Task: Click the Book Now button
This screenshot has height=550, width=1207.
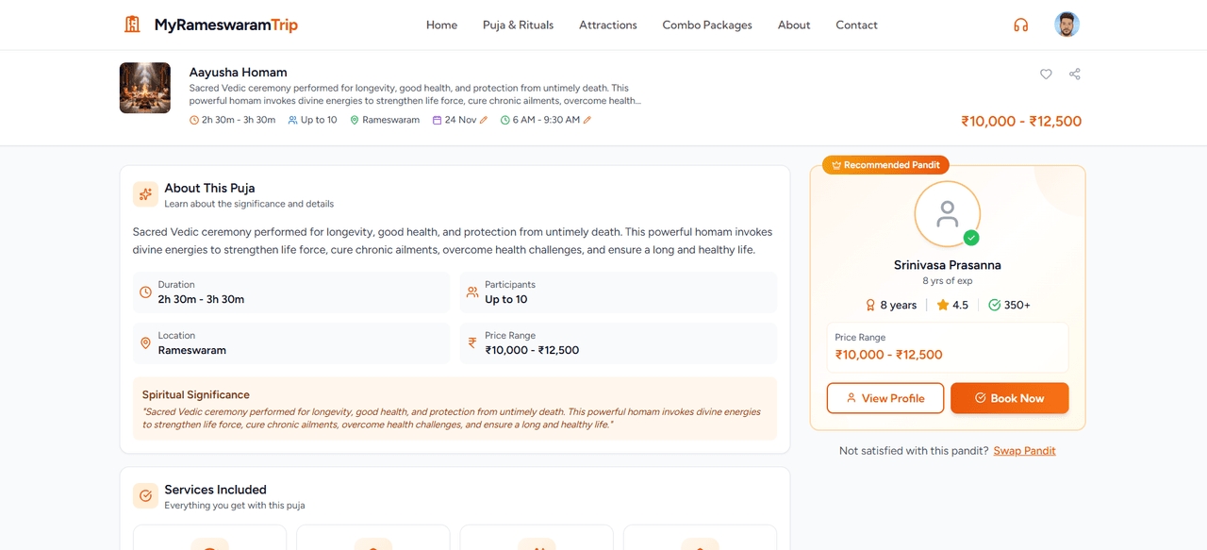Action: (1009, 398)
